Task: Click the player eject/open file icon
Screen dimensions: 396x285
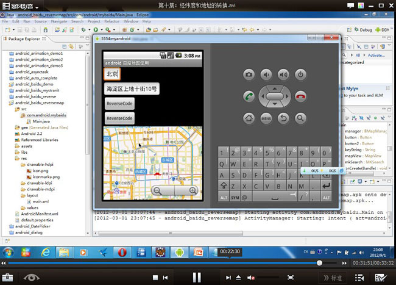Action: click(238, 278)
